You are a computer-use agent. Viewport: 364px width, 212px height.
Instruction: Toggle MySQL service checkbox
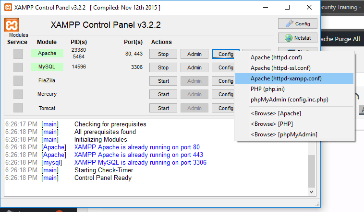click(18, 67)
